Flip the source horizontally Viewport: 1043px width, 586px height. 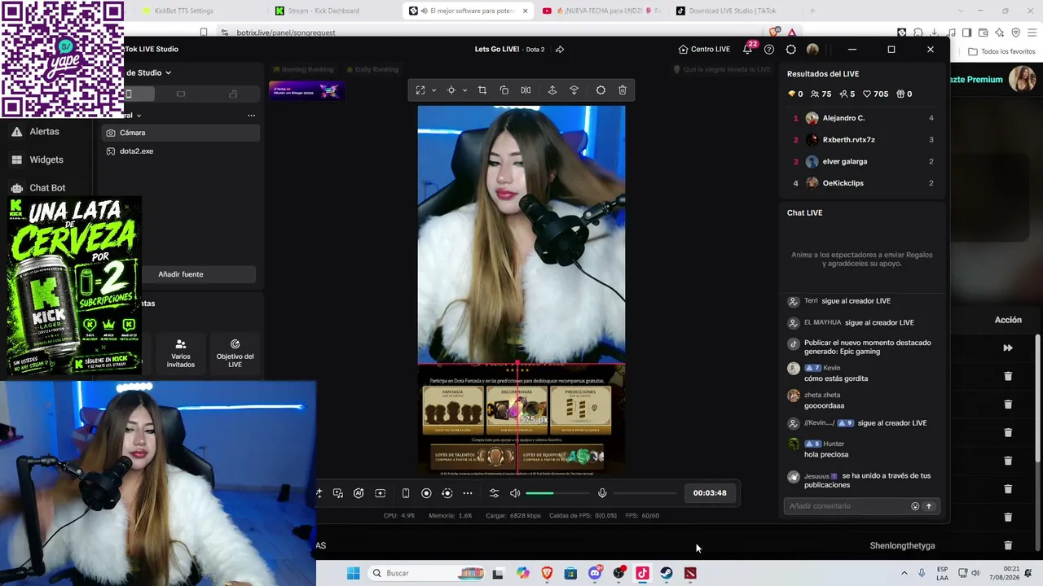(526, 90)
